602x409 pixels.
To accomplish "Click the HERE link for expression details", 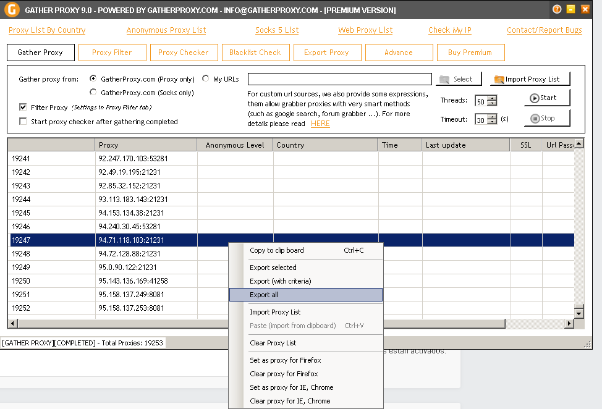I will pos(320,124).
